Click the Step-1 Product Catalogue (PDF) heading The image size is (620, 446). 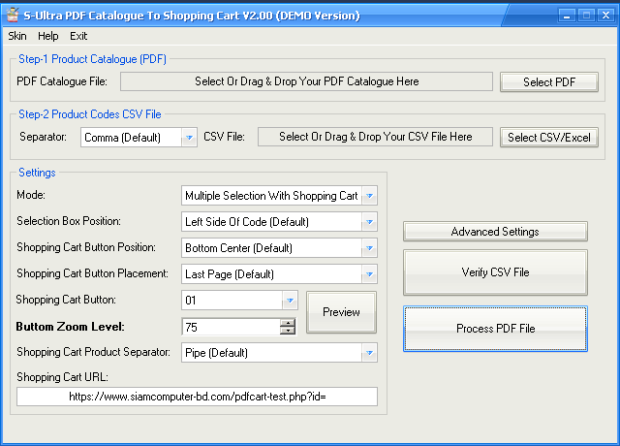coord(93,59)
